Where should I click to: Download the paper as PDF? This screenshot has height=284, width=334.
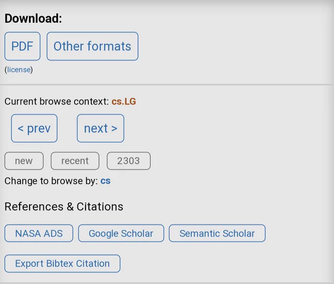22,46
